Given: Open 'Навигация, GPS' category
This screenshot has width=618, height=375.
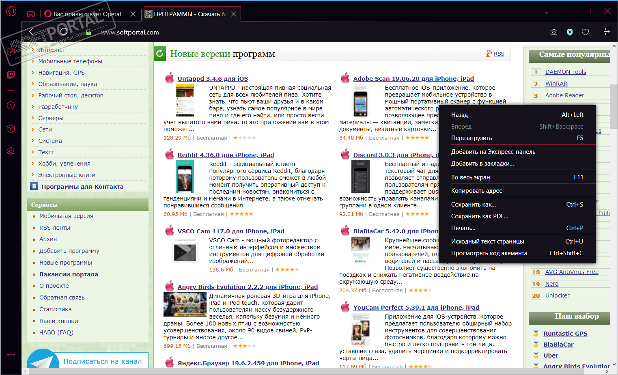Looking at the screenshot, I should (x=61, y=73).
